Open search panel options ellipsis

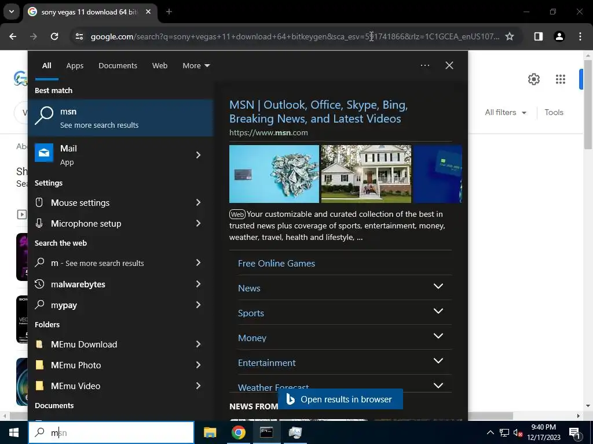pos(424,65)
